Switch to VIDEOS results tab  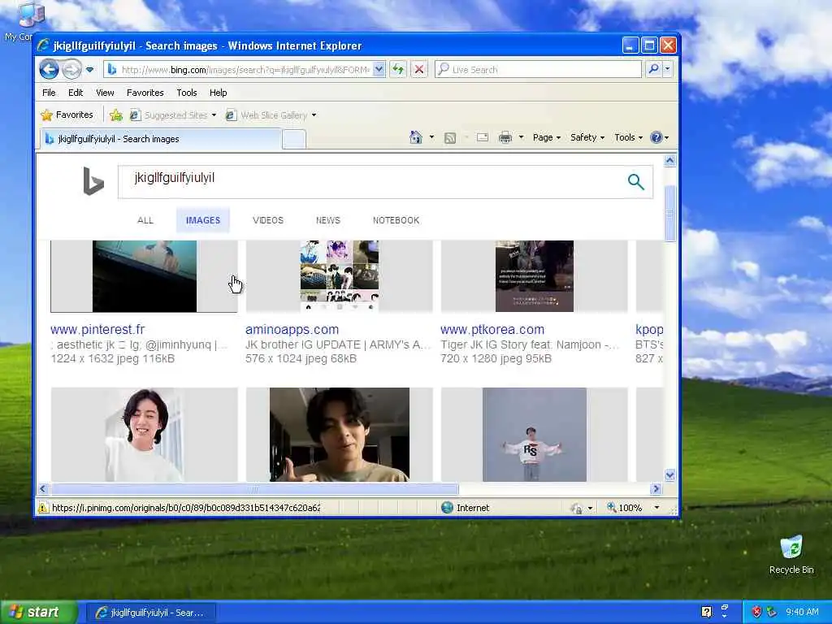268,220
